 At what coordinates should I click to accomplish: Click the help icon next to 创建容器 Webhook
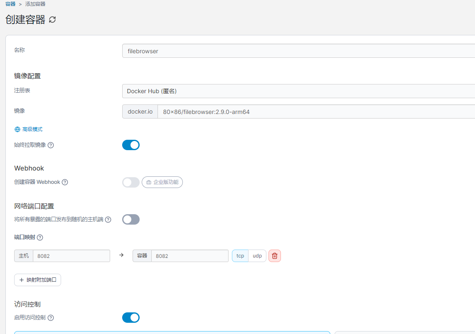click(x=65, y=182)
